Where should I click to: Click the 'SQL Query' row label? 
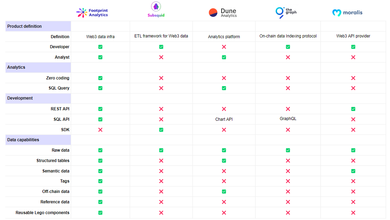(59, 88)
